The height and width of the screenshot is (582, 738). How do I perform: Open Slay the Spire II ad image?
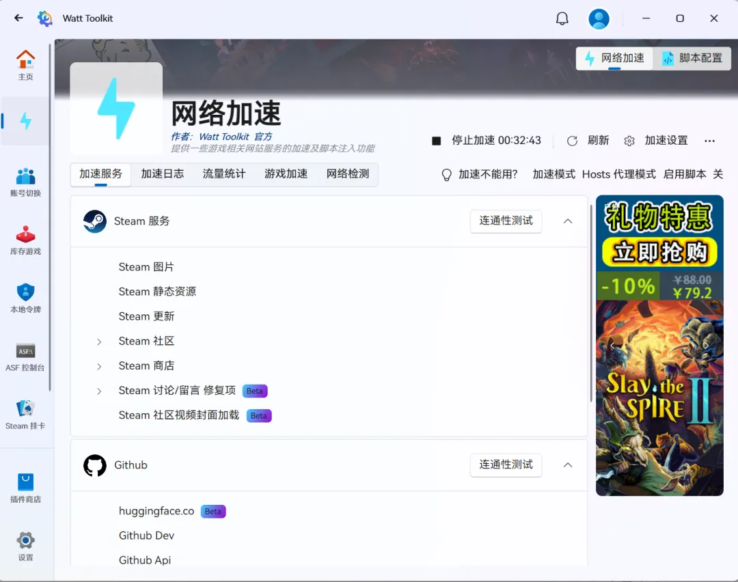659,398
